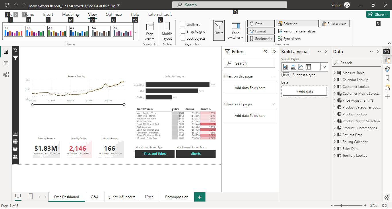Open the Page view dropdown
The width and height of the screenshot is (392, 209).
coord(150,31)
